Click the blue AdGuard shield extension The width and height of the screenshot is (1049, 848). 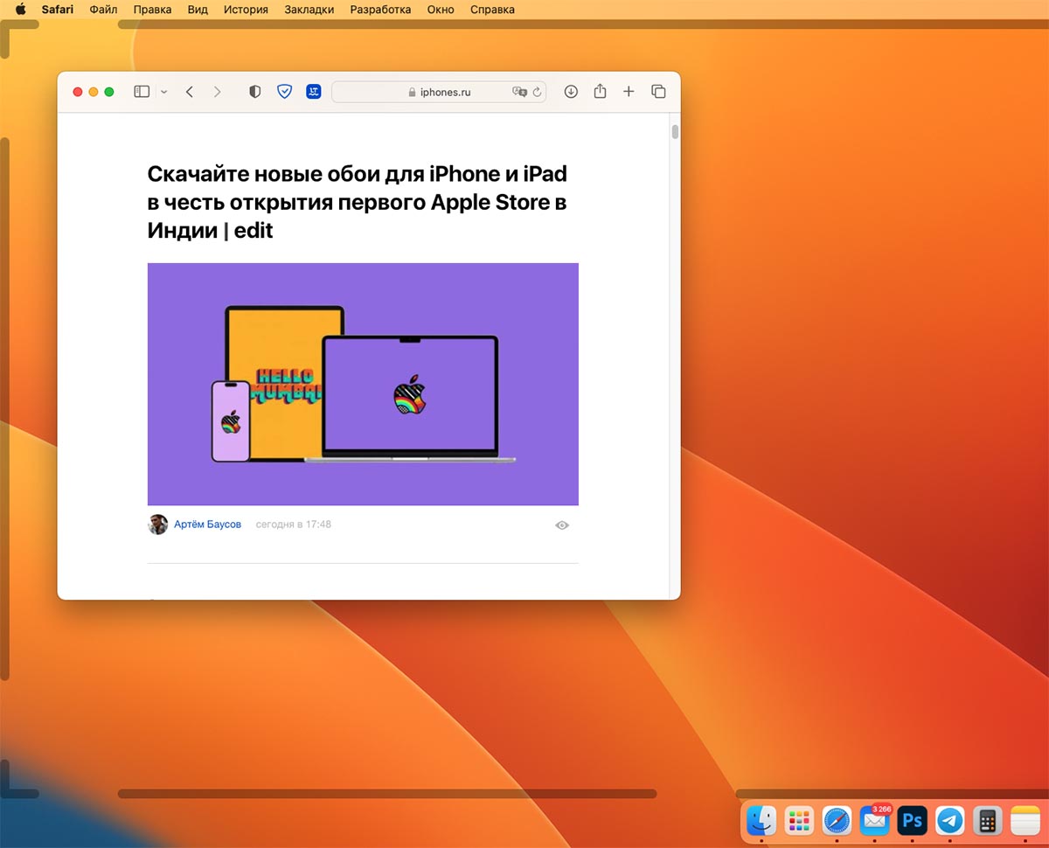[284, 92]
